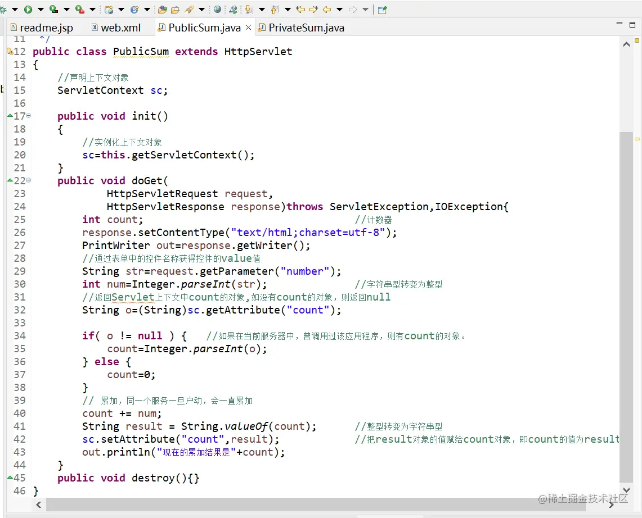Close the PublicSum.java tab
This screenshot has height=518, width=642.
248,28
